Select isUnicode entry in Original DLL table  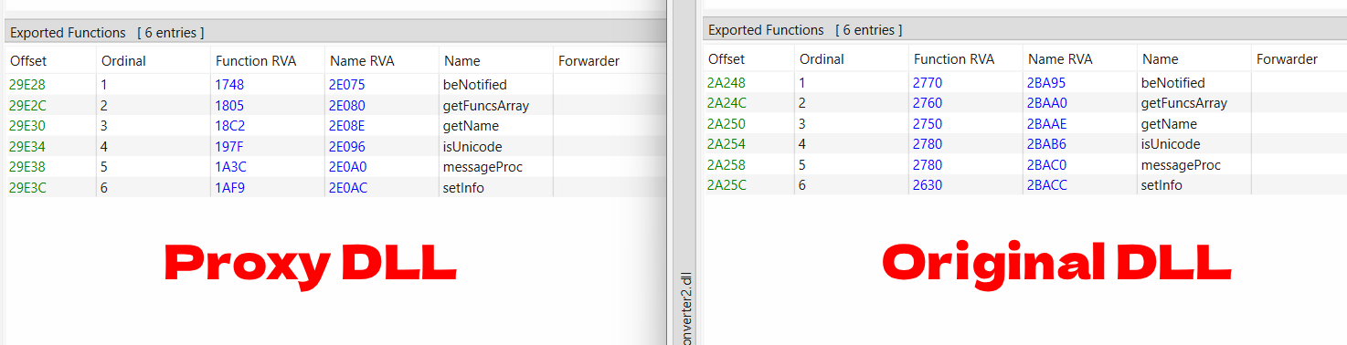tap(1024, 144)
